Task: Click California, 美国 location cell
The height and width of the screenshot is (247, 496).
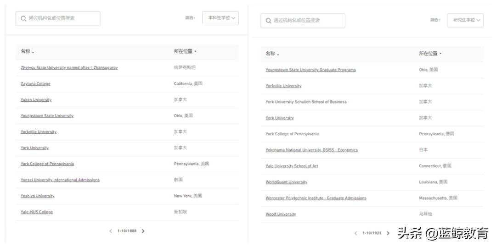Action: coord(188,83)
